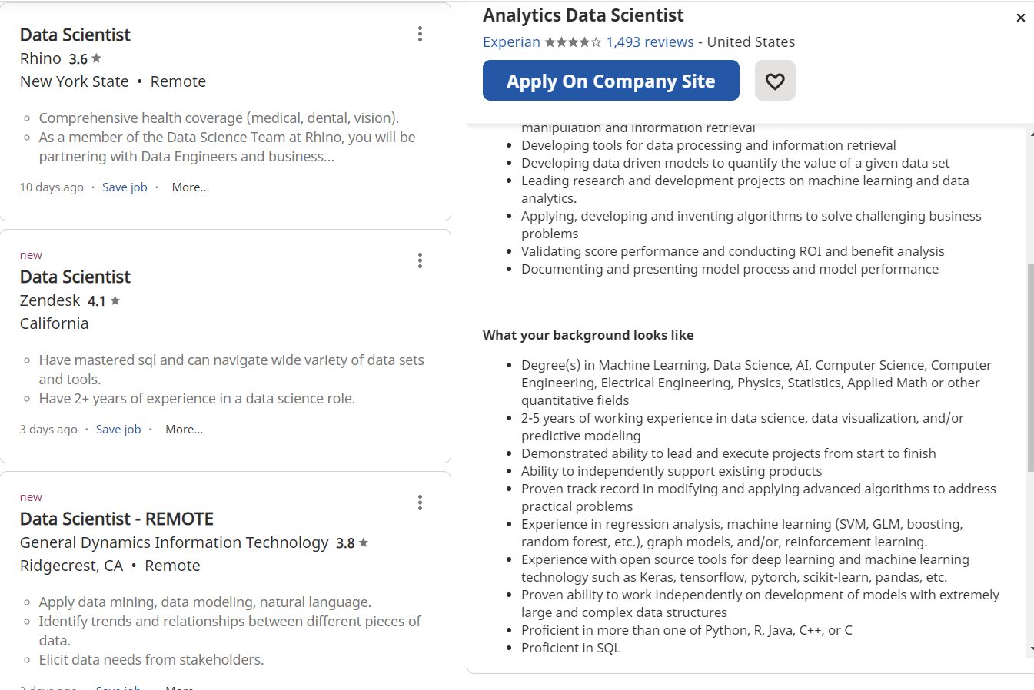1034x690 pixels.
Task: Open Data Scientist - REMOTE job listing
Action: pyautogui.click(x=117, y=519)
